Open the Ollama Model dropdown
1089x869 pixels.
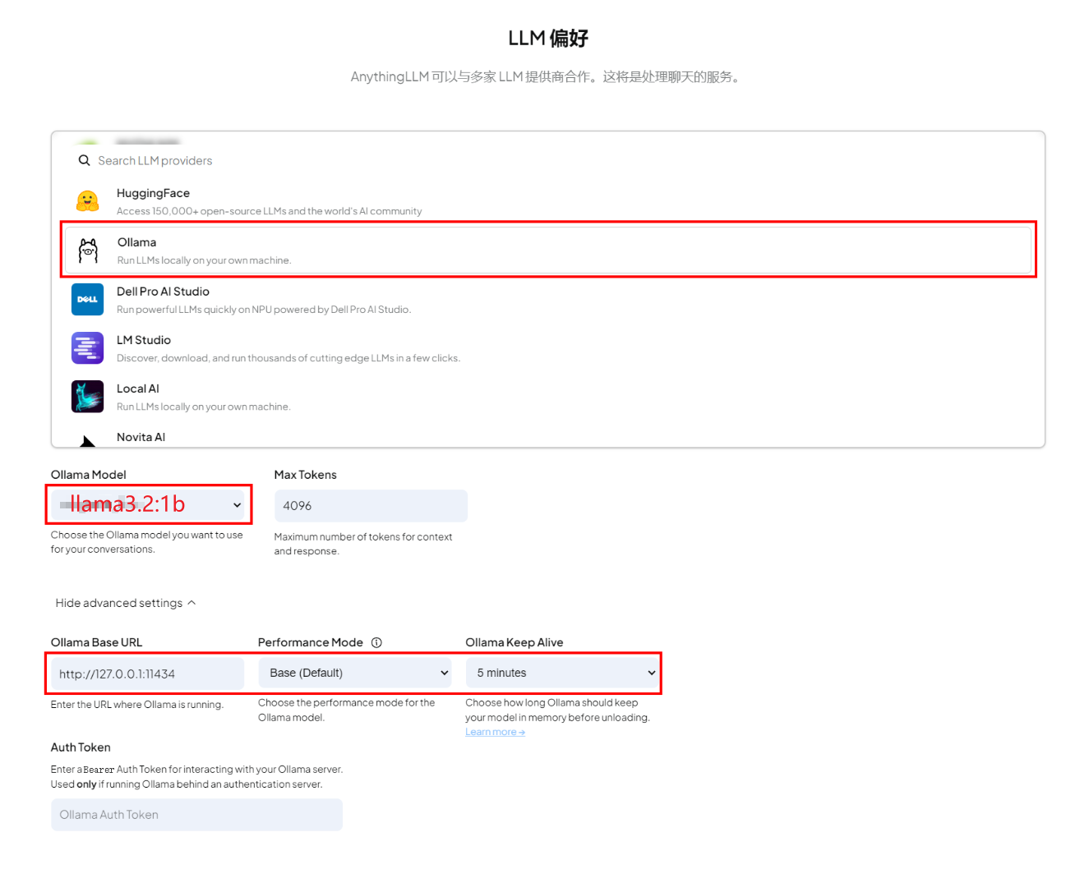tap(149, 504)
